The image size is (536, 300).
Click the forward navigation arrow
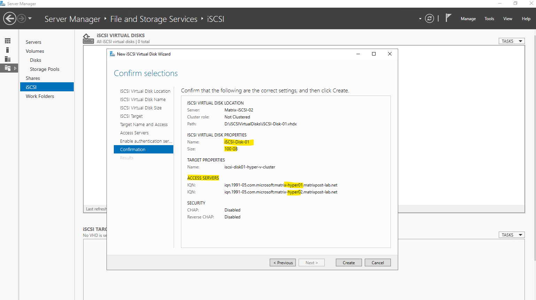[22, 18]
